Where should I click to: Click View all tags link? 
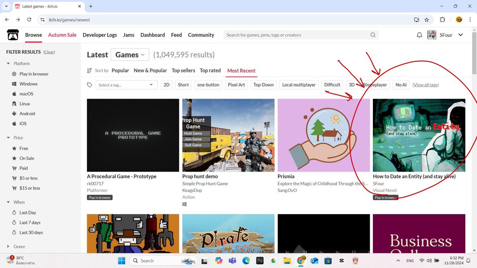(426, 85)
